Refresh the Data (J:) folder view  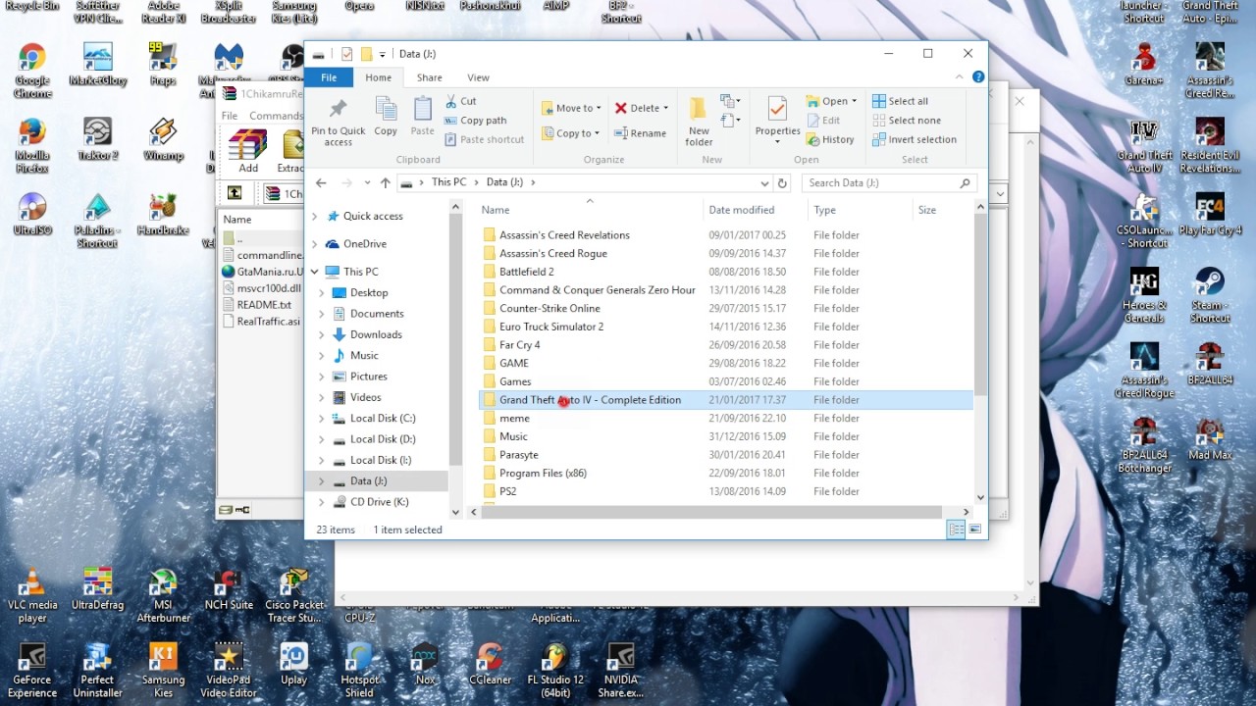(x=782, y=182)
